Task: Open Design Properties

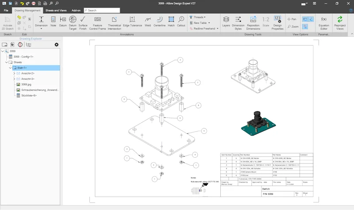Action: click(x=277, y=23)
